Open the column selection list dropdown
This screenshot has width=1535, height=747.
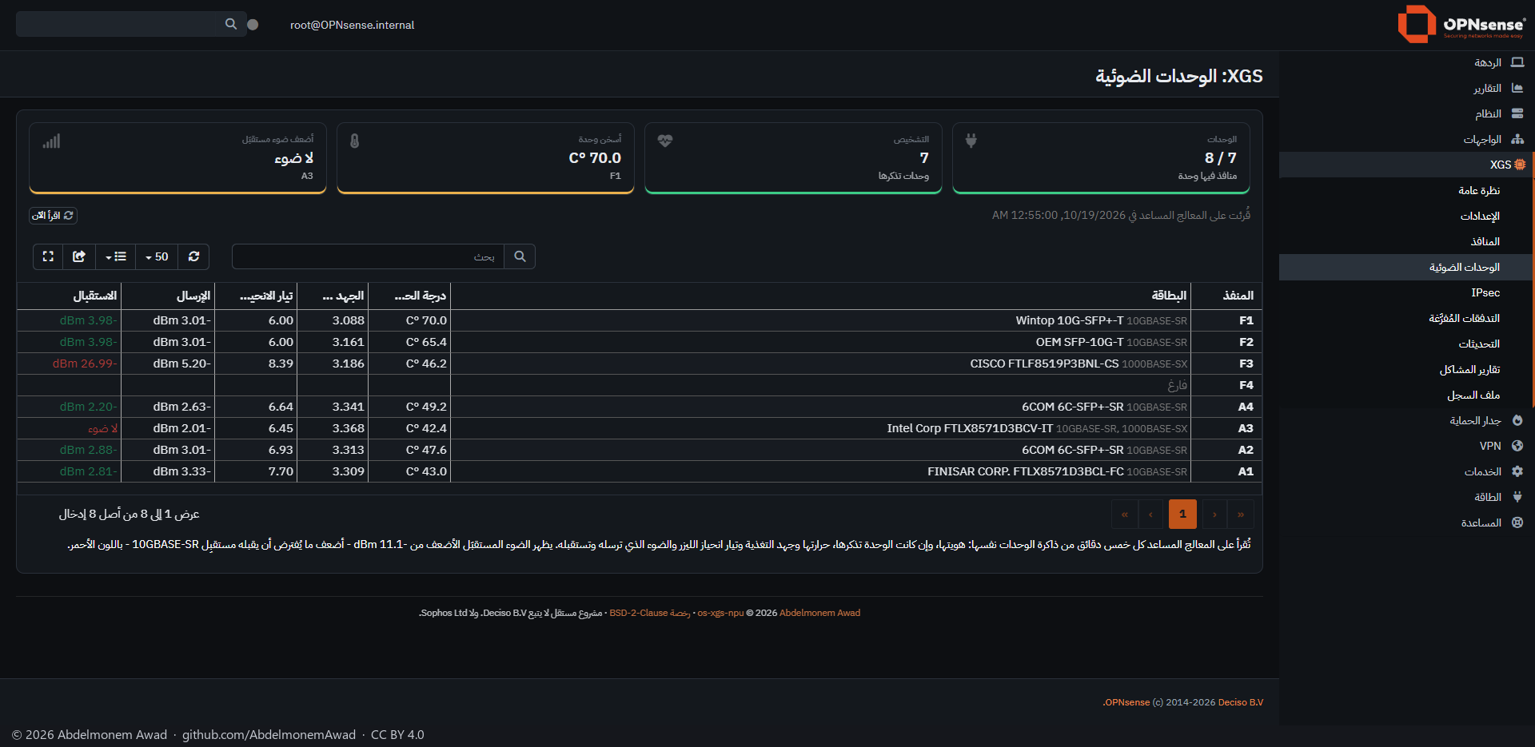[x=116, y=256]
